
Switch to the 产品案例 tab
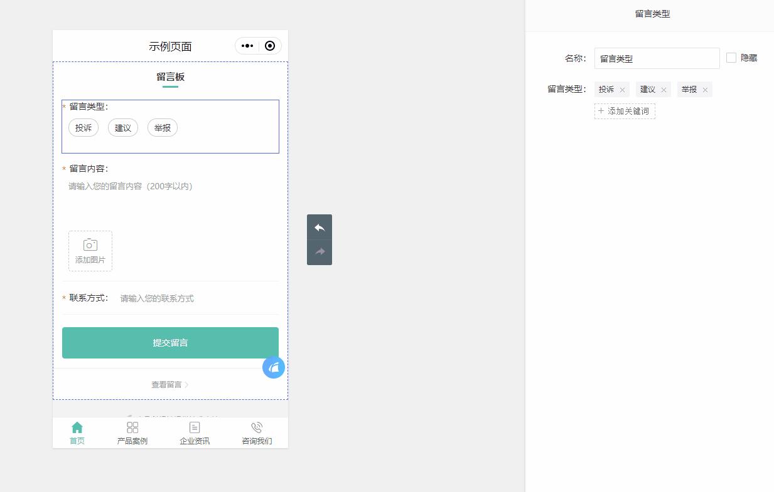pos(132,432)
